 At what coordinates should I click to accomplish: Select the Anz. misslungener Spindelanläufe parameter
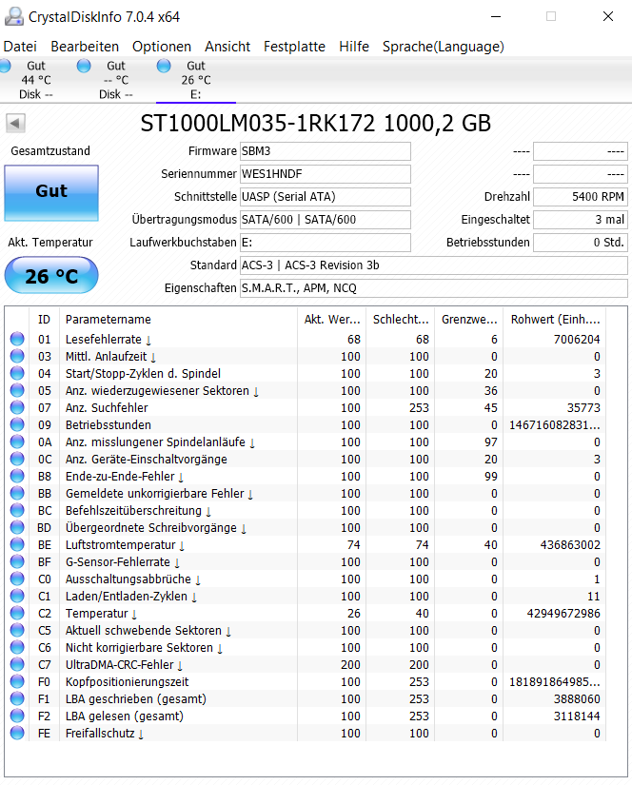pyautogui.click(x=160, y=442)
